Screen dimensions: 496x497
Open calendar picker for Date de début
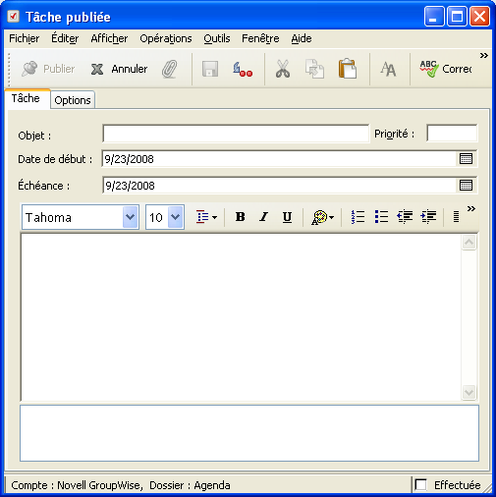pyautogui.click(x=466, y=159)
